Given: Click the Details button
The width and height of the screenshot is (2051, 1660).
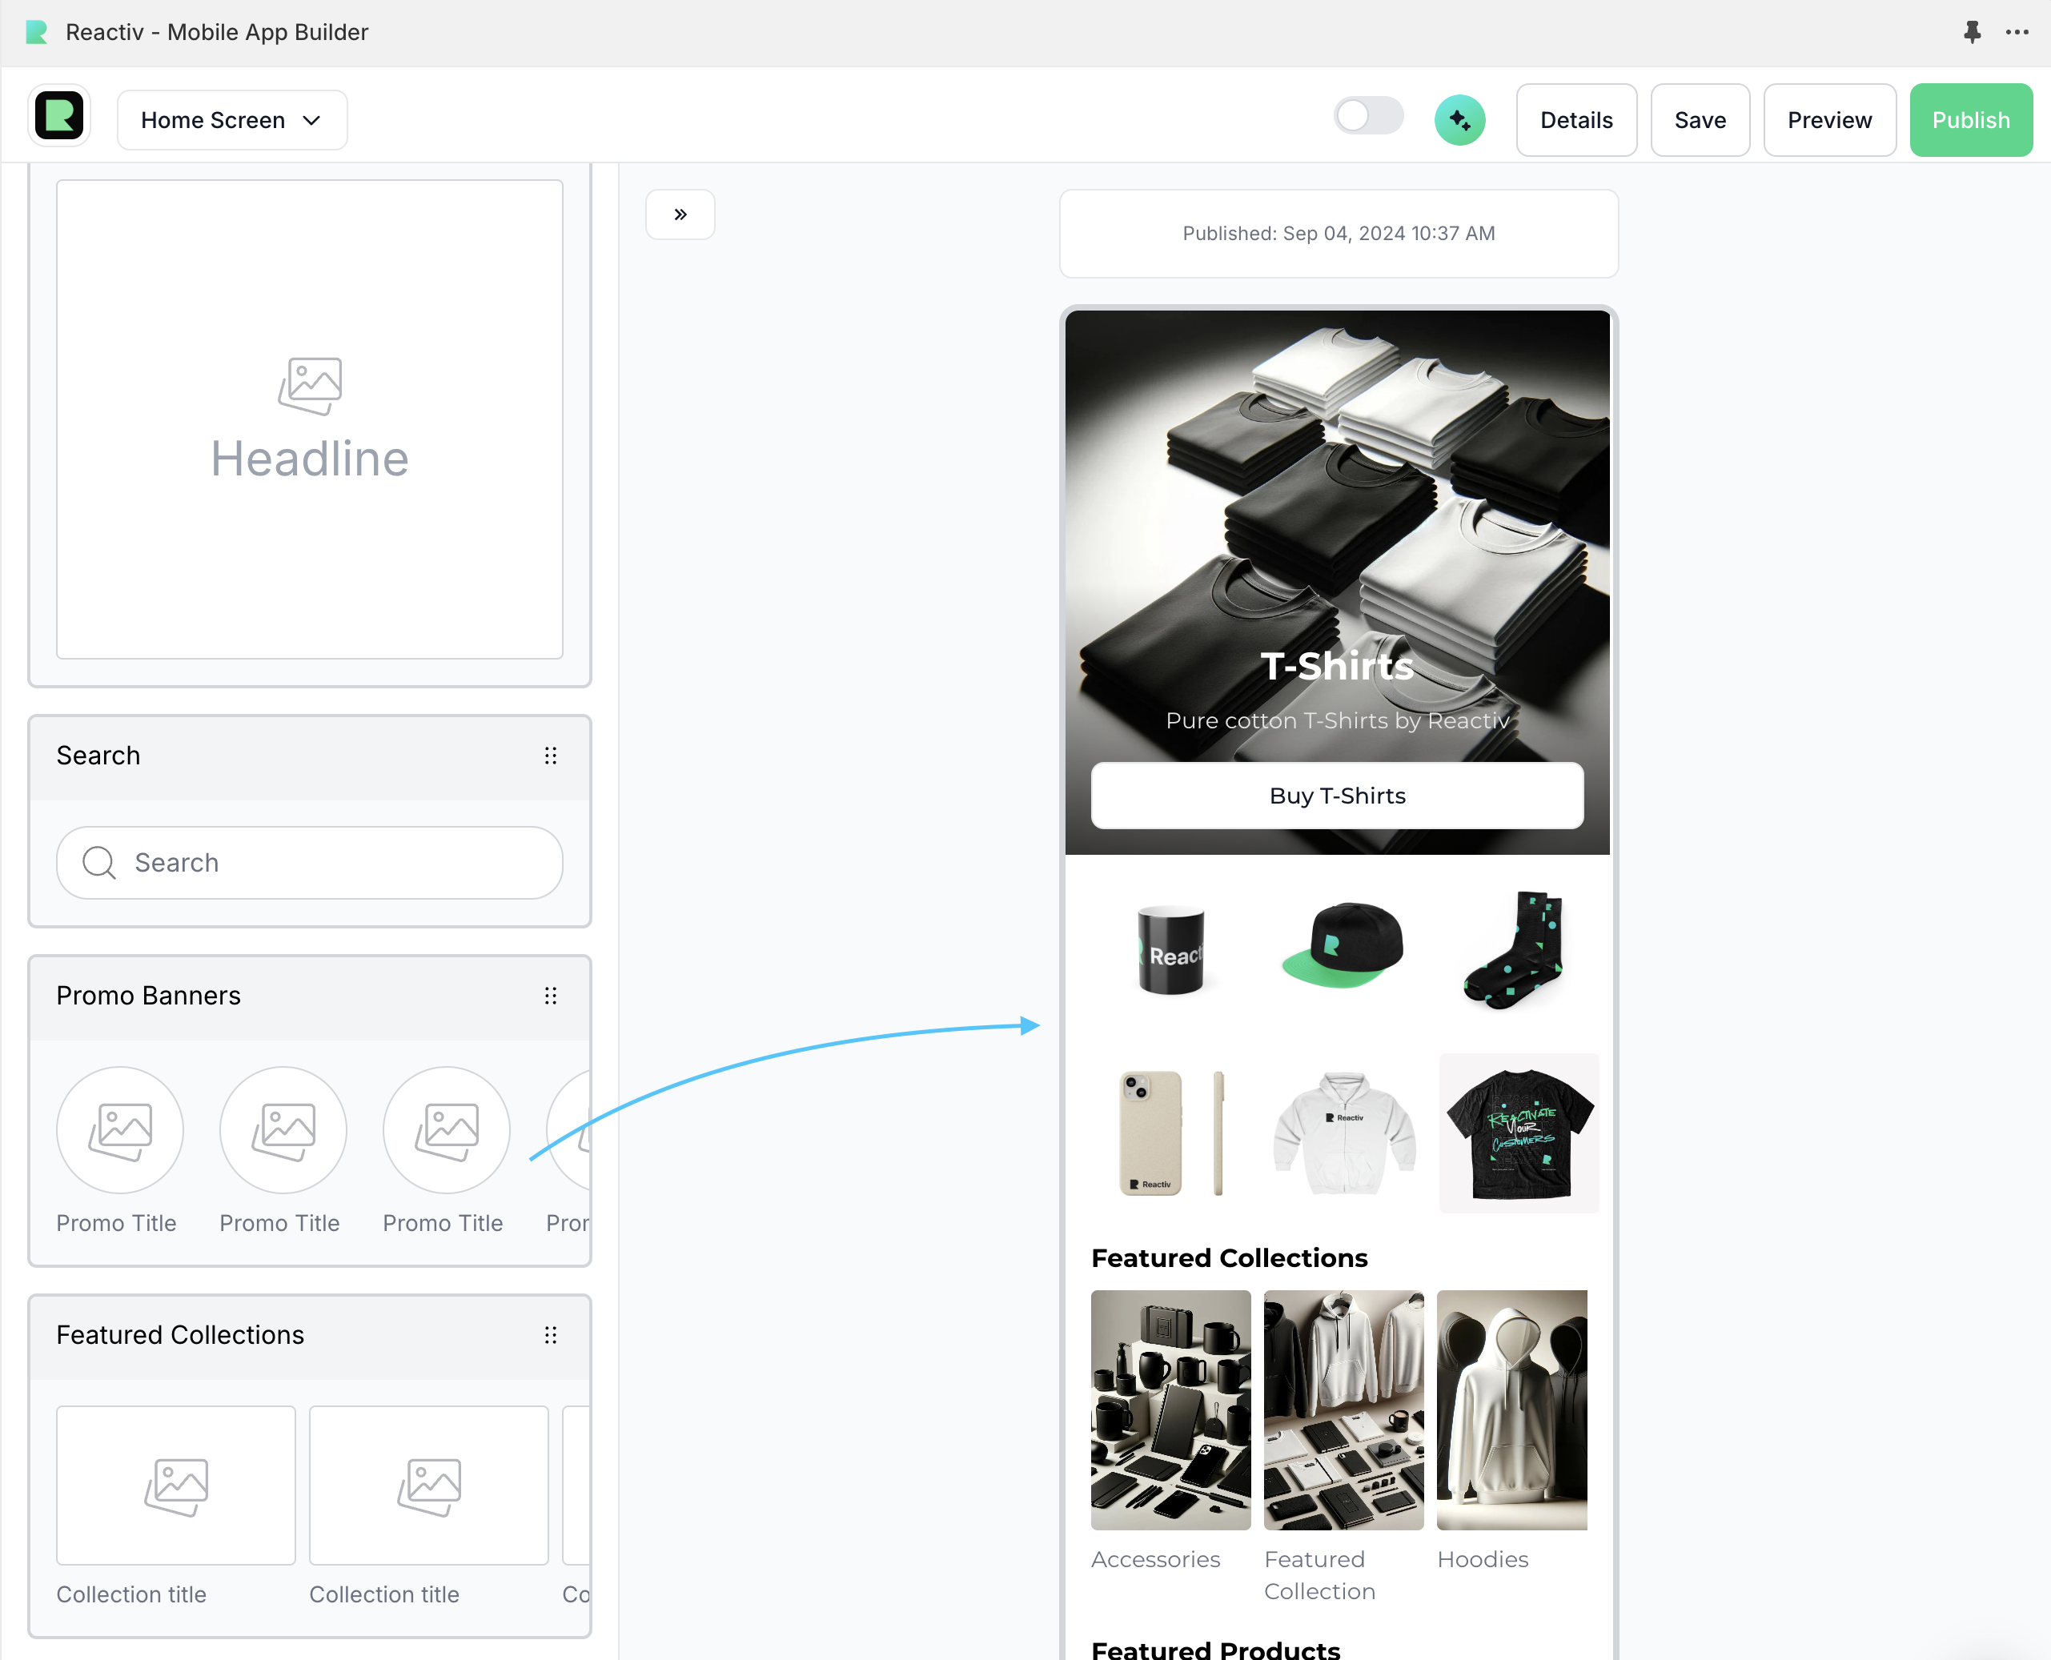Looking at the screenshot, I should (x=1575, y=119).
